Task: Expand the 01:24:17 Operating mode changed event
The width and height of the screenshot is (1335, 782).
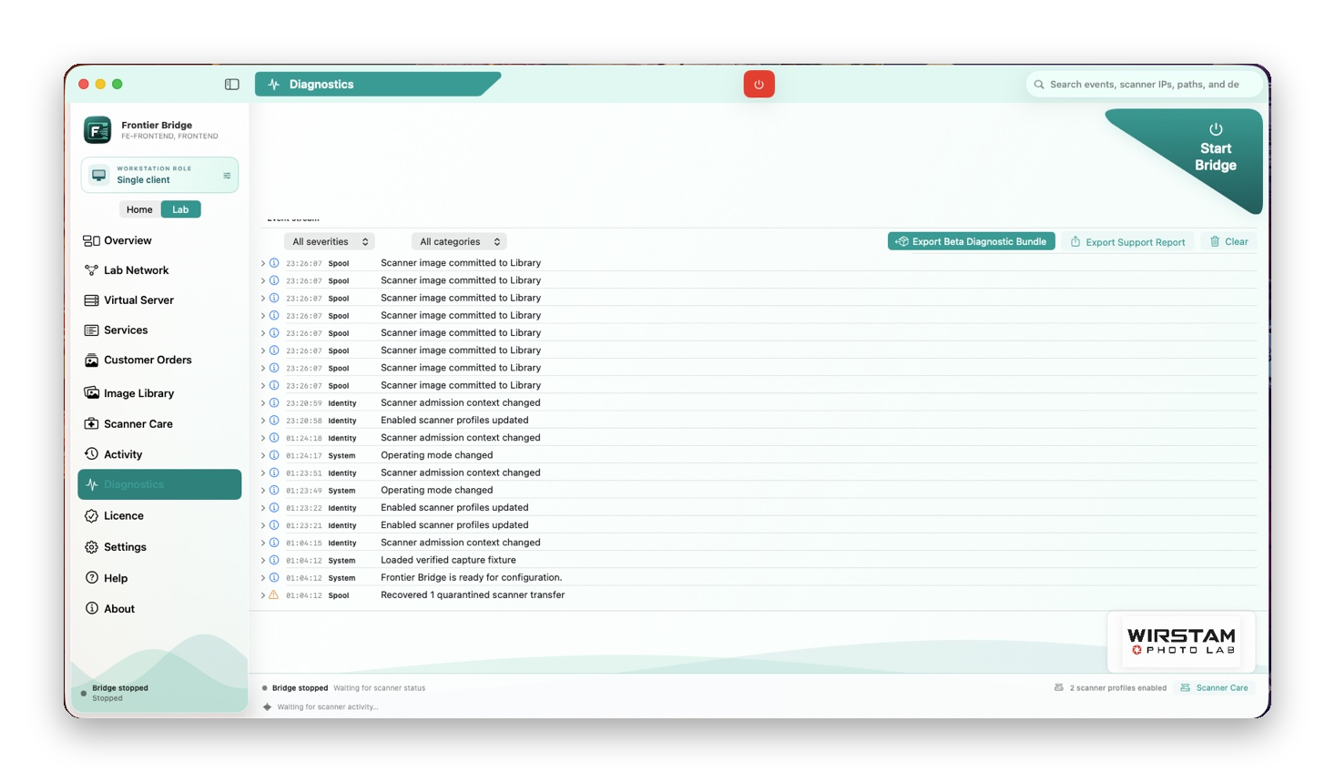Action: pyautogui.click(x=263, y=455)
